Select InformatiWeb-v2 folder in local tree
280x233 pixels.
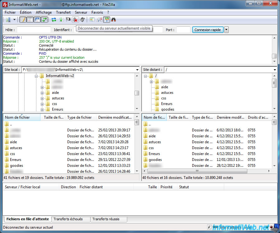point(60,76)
